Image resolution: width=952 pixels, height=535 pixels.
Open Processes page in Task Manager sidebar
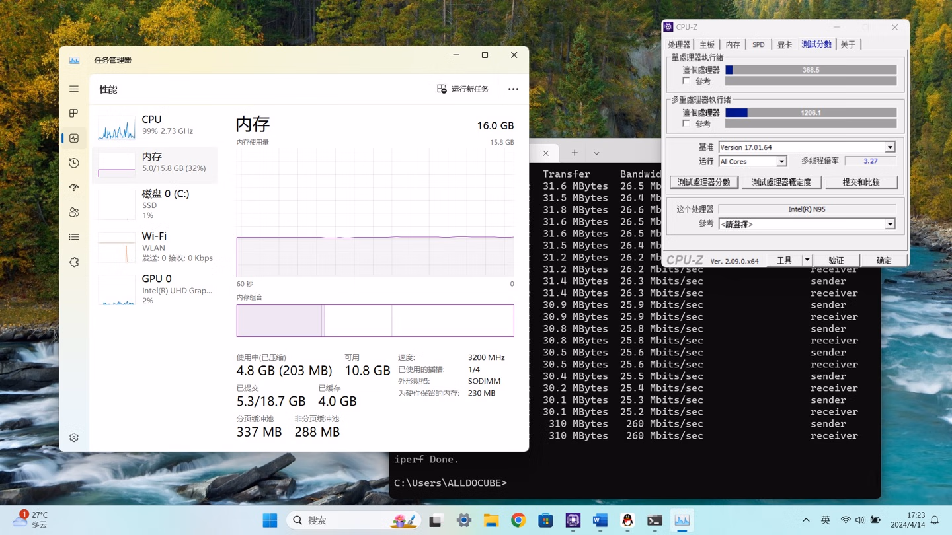click(x=74, y=114)
